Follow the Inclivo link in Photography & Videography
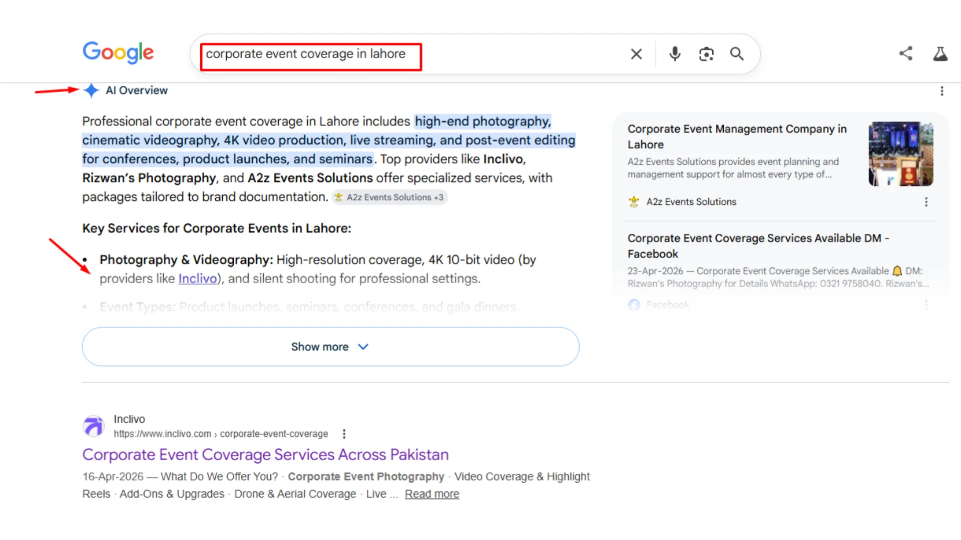This screenshot has height=540, width=961. (x=198, y=278)
